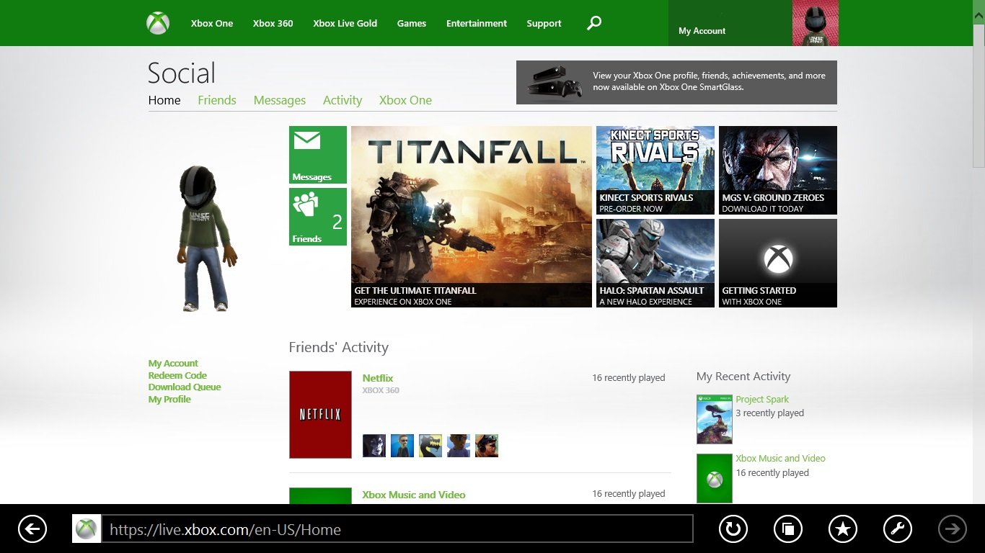Open the Download Queue link

185,387
